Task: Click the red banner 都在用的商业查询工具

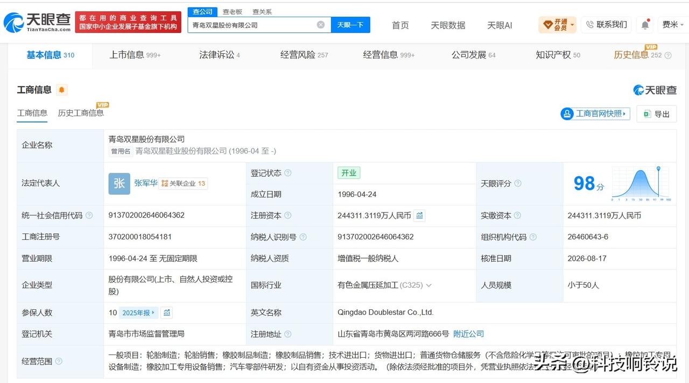Action: tap(128, 22)
